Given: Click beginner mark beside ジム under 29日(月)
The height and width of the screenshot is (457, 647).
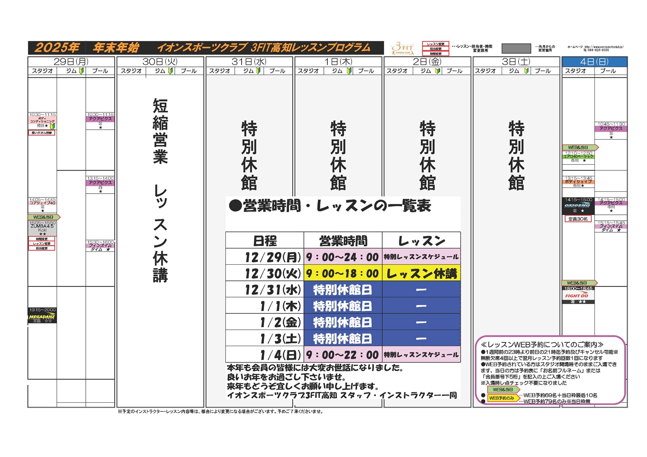Looking at the screenshot, I should coord(82,71).
